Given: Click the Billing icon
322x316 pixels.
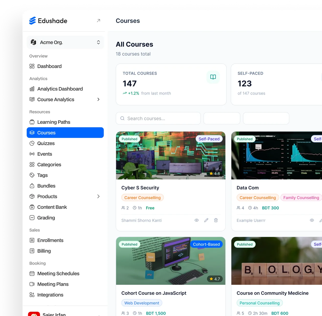Looking at the screenshot, I should (x=32, y=251).
